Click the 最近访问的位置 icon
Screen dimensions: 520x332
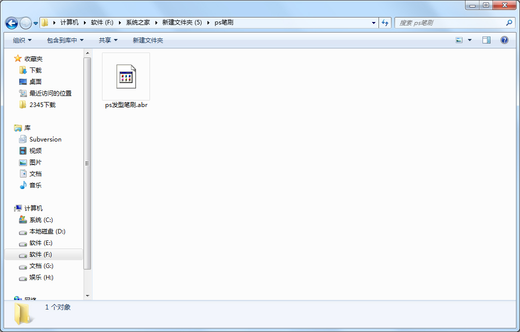coord(23,93)
